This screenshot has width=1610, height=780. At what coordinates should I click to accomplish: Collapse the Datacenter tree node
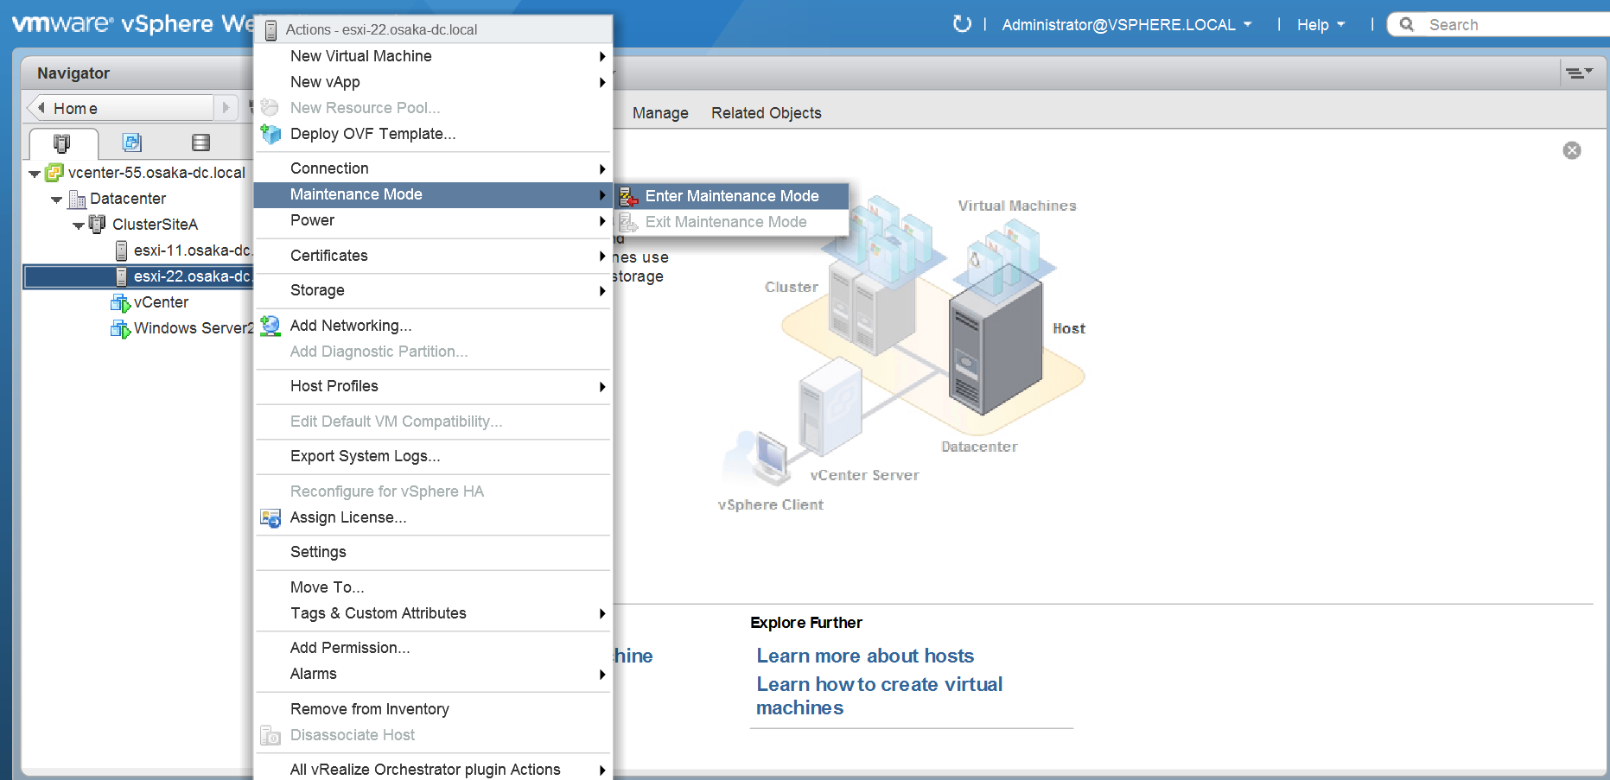[57, 200]
